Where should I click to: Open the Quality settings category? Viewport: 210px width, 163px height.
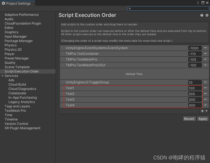point(10,63)
